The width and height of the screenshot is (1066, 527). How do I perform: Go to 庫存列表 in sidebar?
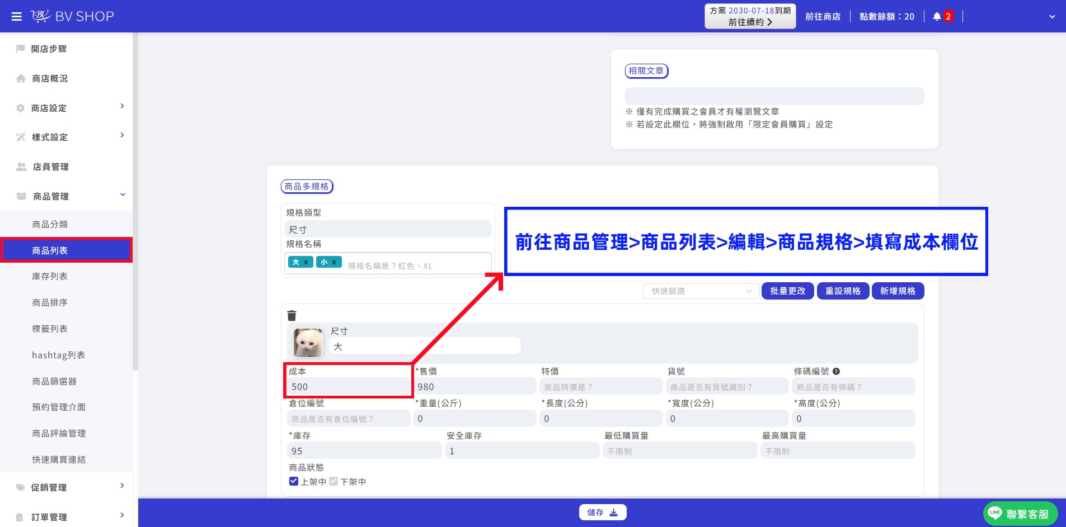[x=50, y=276]
